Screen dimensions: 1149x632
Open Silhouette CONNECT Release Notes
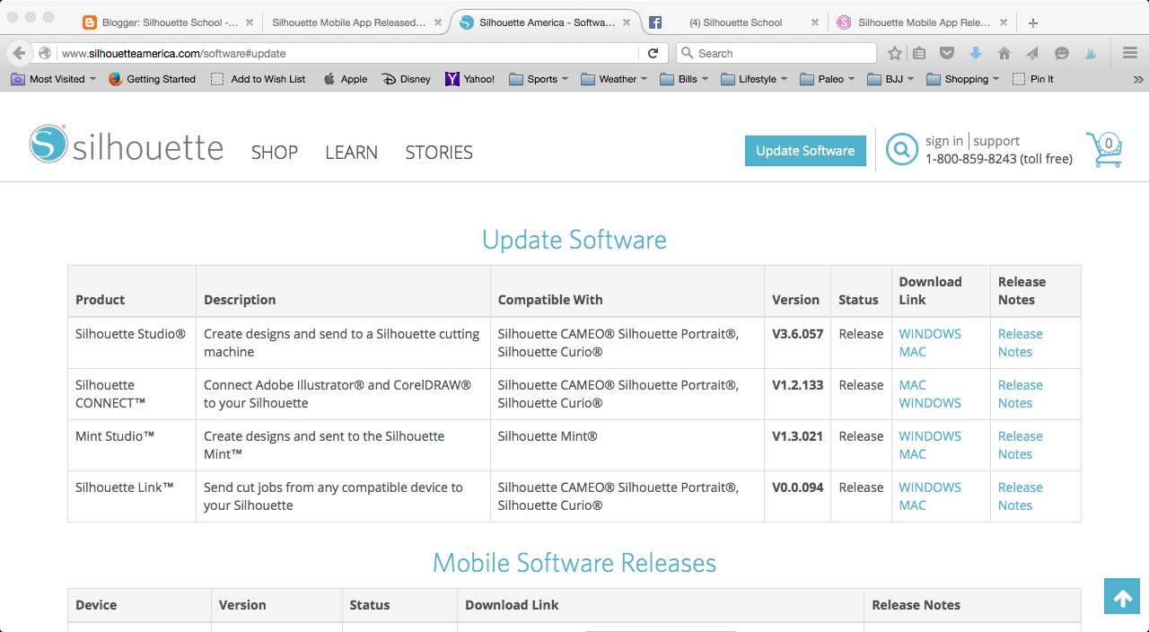tap(1021, 394)
